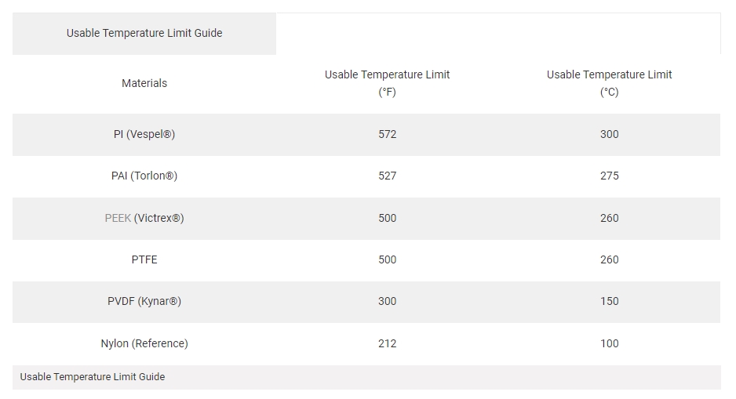Viewport: 736px width, 399px height.
Task: Select the 150 Celsius value for PVDF
Action: pos(609,302)
